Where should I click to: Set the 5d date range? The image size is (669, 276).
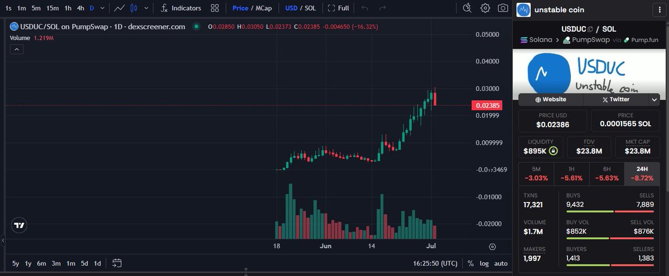tap(84, 263)
